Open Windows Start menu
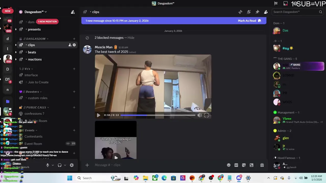Viewport: 326px width, 183px height. (x=70, y=178)
